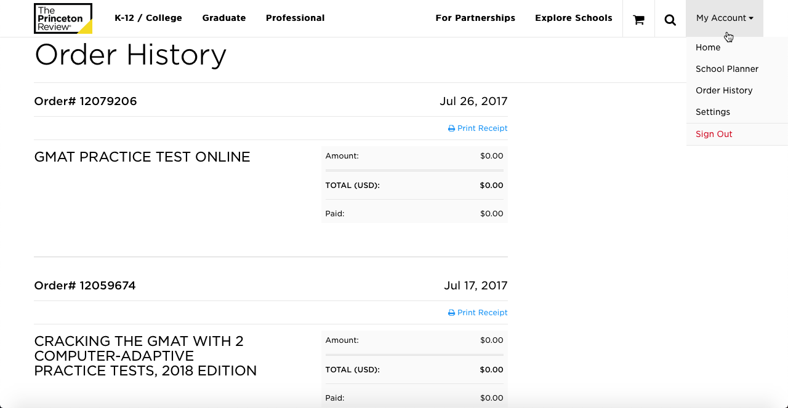Print receipt for order 12079206

[x=478, y=128]
